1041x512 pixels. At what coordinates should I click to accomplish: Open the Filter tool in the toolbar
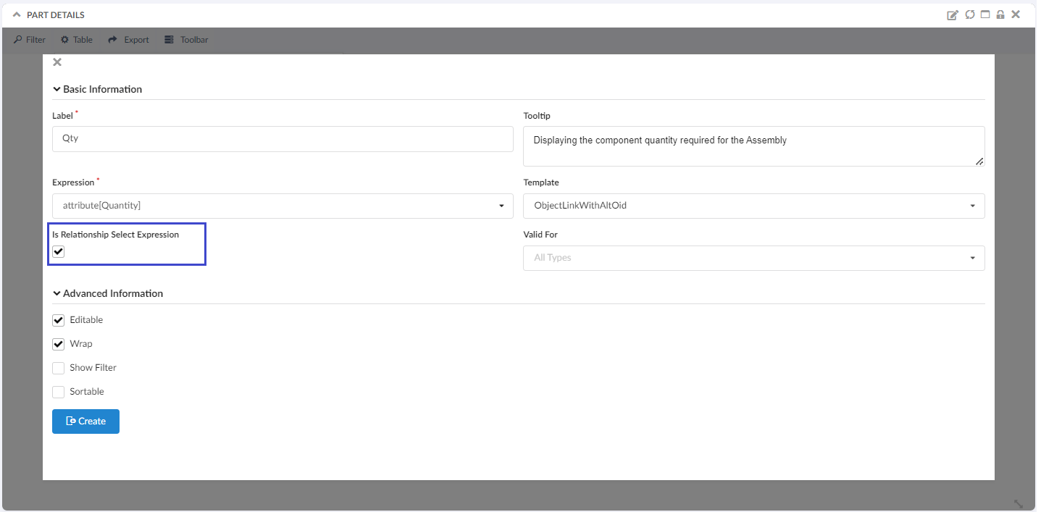[x=30, y=40]
